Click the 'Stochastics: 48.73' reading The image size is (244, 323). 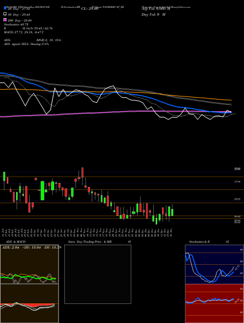(16, 24)
